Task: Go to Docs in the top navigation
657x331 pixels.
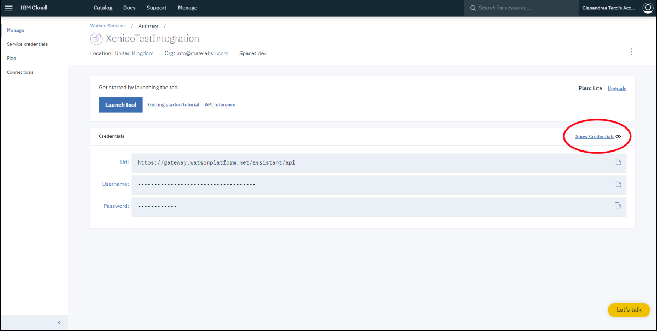Action: pos(129,8)
